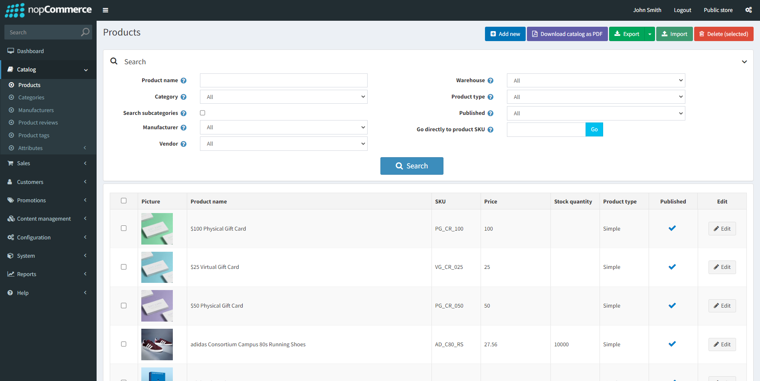This screenshot has width=760, height=381.
Task: Open Product tags in the sidebar
Action: click(x=34, y=135)
